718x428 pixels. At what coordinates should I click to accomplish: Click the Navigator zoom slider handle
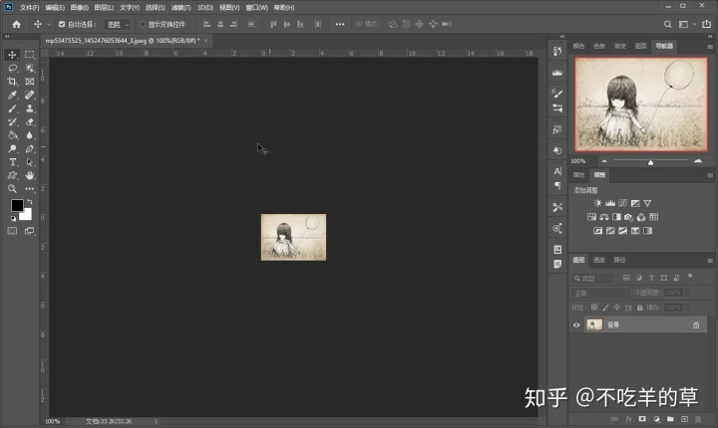click(650, 162)
